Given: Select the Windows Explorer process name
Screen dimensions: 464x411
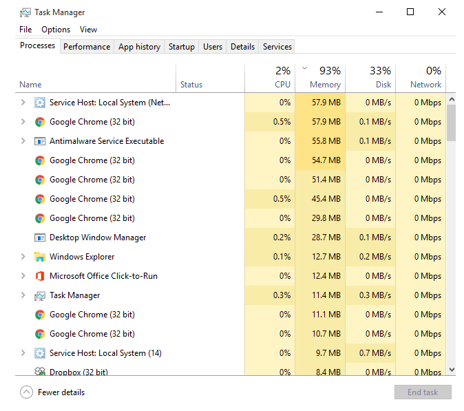Looking at the screenshot, I should pos(82,257).
